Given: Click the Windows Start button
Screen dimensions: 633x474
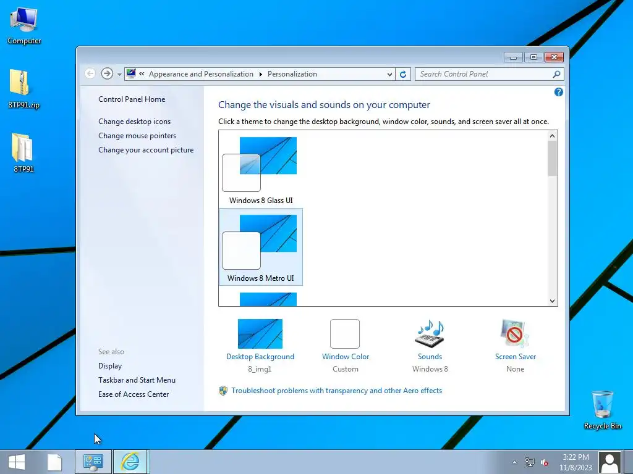Looking at the screenshot, I should (x=17, y=462).
